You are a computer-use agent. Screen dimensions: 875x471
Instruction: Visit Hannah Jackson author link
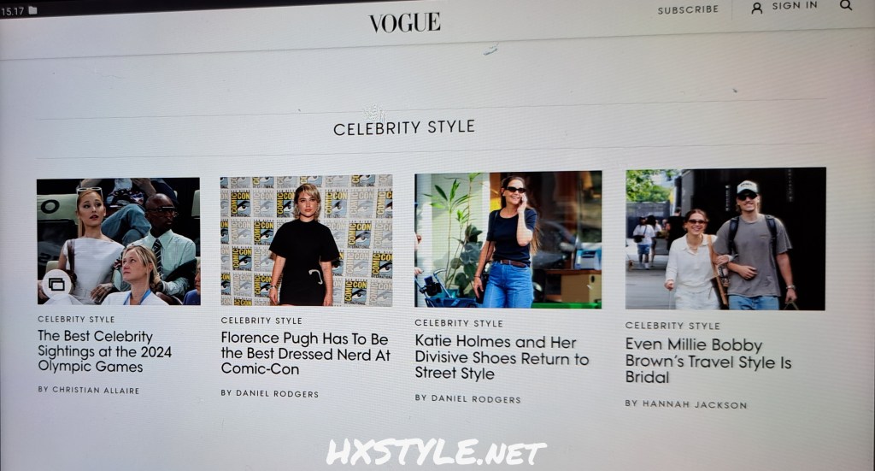[686, 404]
